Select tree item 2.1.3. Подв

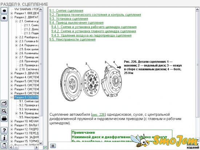tap(31, 33)
